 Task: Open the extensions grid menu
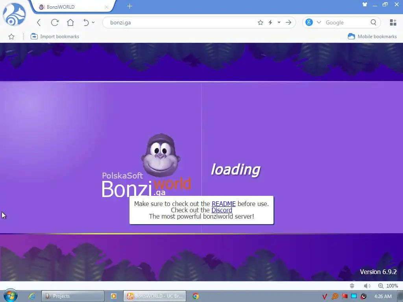[x=393, y=22]
